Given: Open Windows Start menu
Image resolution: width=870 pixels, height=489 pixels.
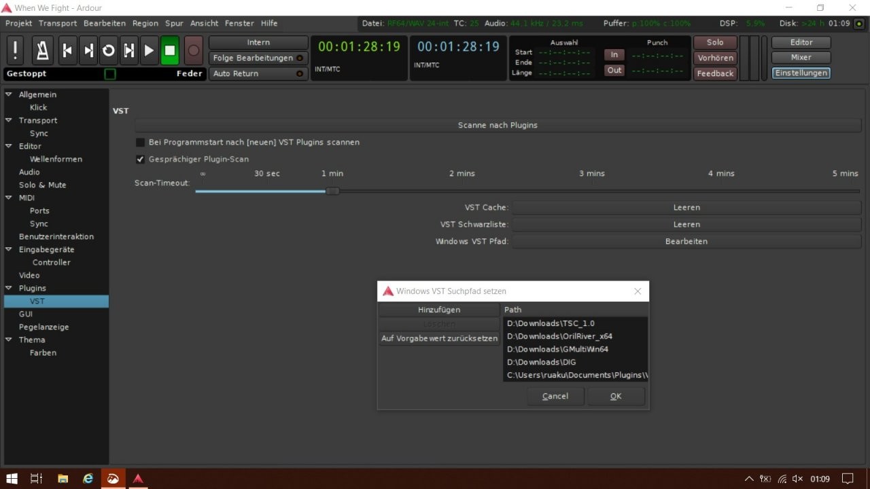Looking at the screenshot, I should [x=12, y=479].
